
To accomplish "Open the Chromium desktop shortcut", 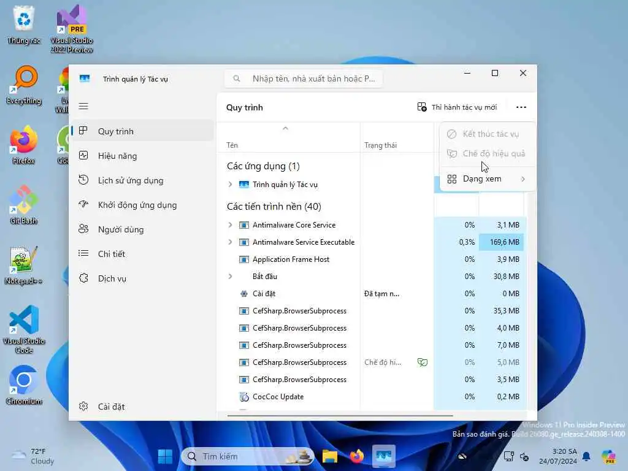I will click(x=24, y=385).
